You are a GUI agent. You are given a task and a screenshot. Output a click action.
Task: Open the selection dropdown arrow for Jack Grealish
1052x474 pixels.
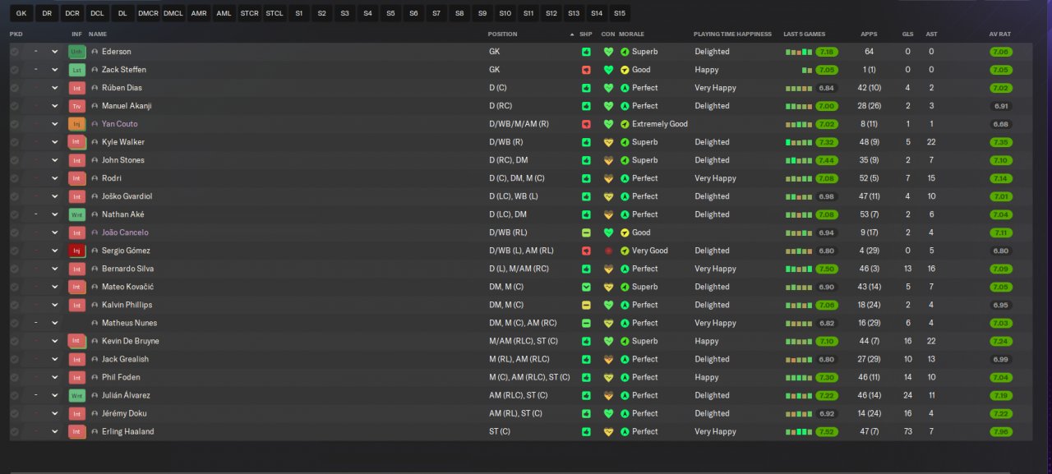[x=55, y=359]
